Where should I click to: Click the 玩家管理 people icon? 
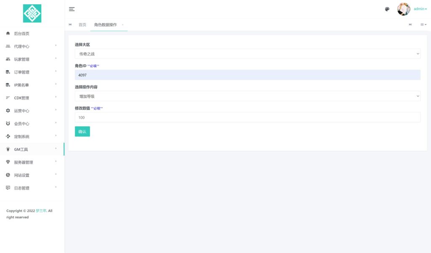coord(8,59)
